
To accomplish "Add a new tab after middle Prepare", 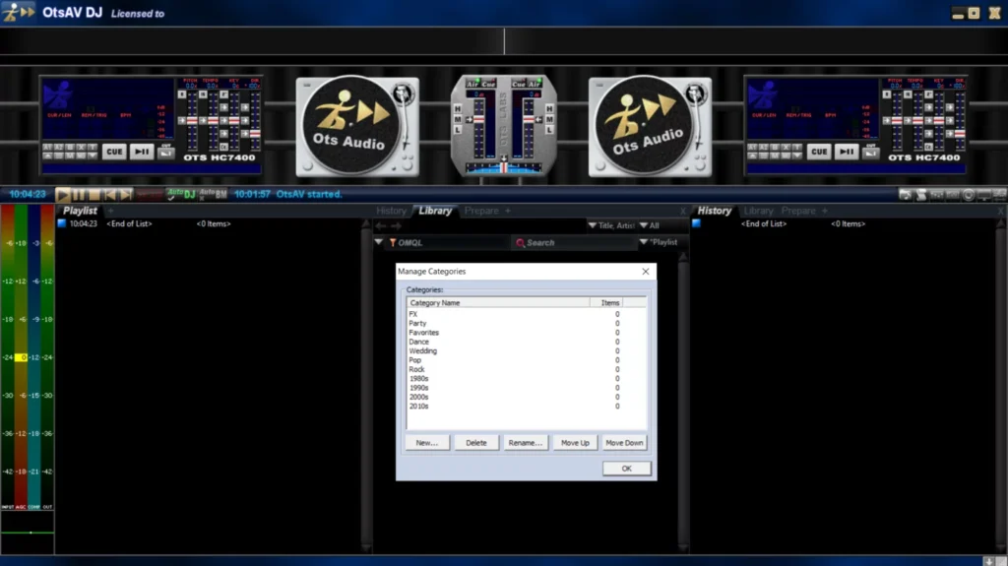I will [x=508, y=211].
